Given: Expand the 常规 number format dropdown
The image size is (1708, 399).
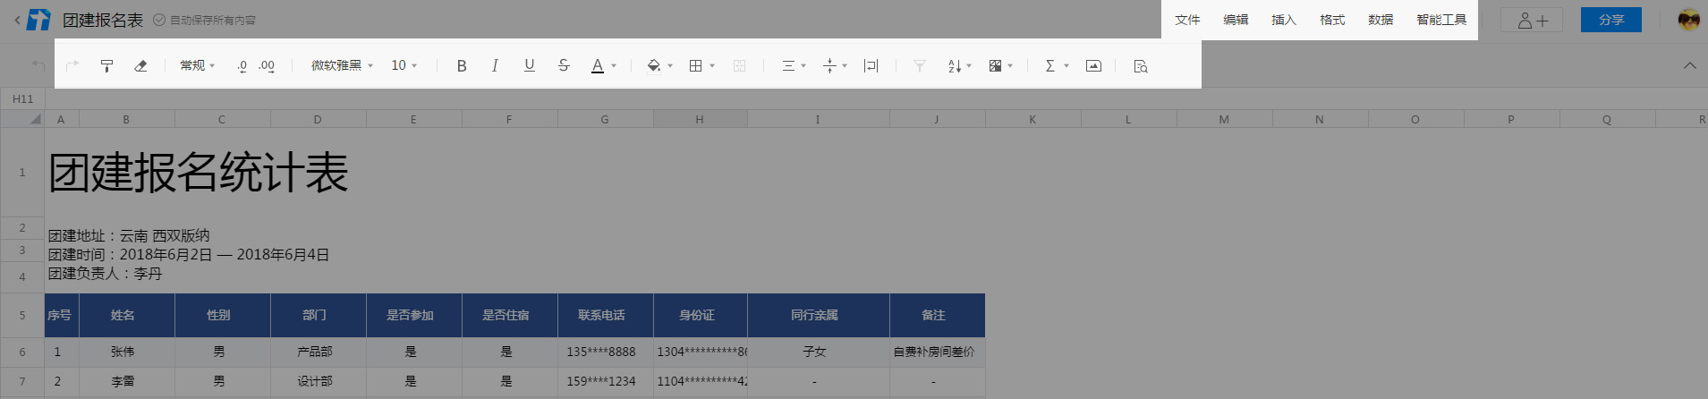Looking at the screenshot, I should [x=197, y=65].
